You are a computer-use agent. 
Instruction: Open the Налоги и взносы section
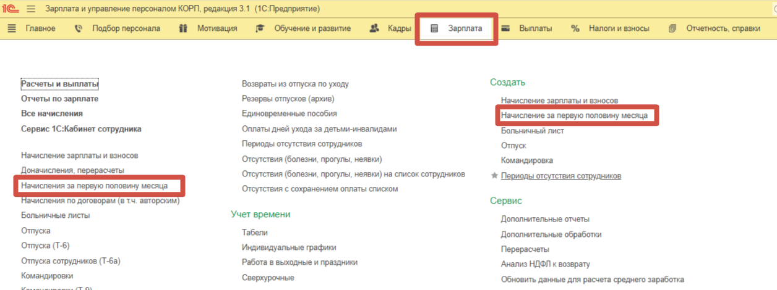(x=619, y=28)
